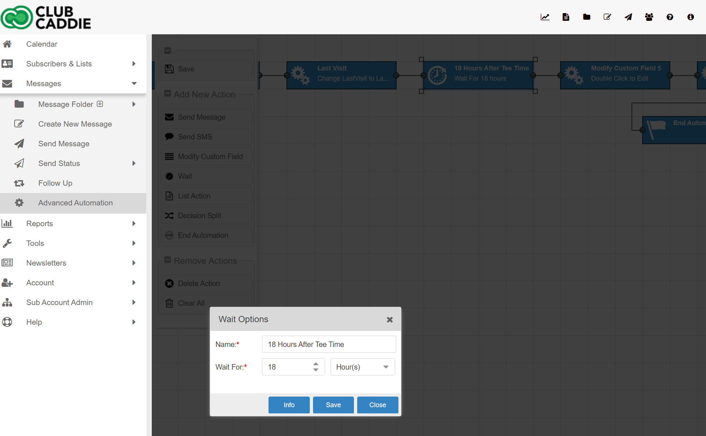Click the Save button in Wait Options
This screenshot has height=436, width=706.
point(333,405)
